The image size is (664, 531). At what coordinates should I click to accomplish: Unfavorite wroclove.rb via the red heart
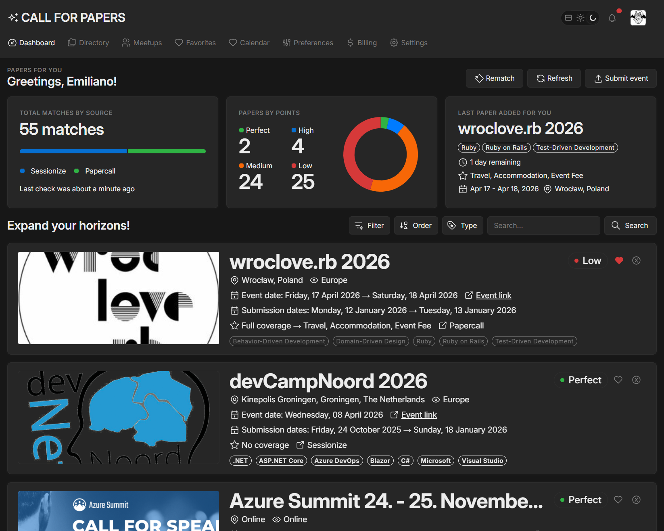619,260
